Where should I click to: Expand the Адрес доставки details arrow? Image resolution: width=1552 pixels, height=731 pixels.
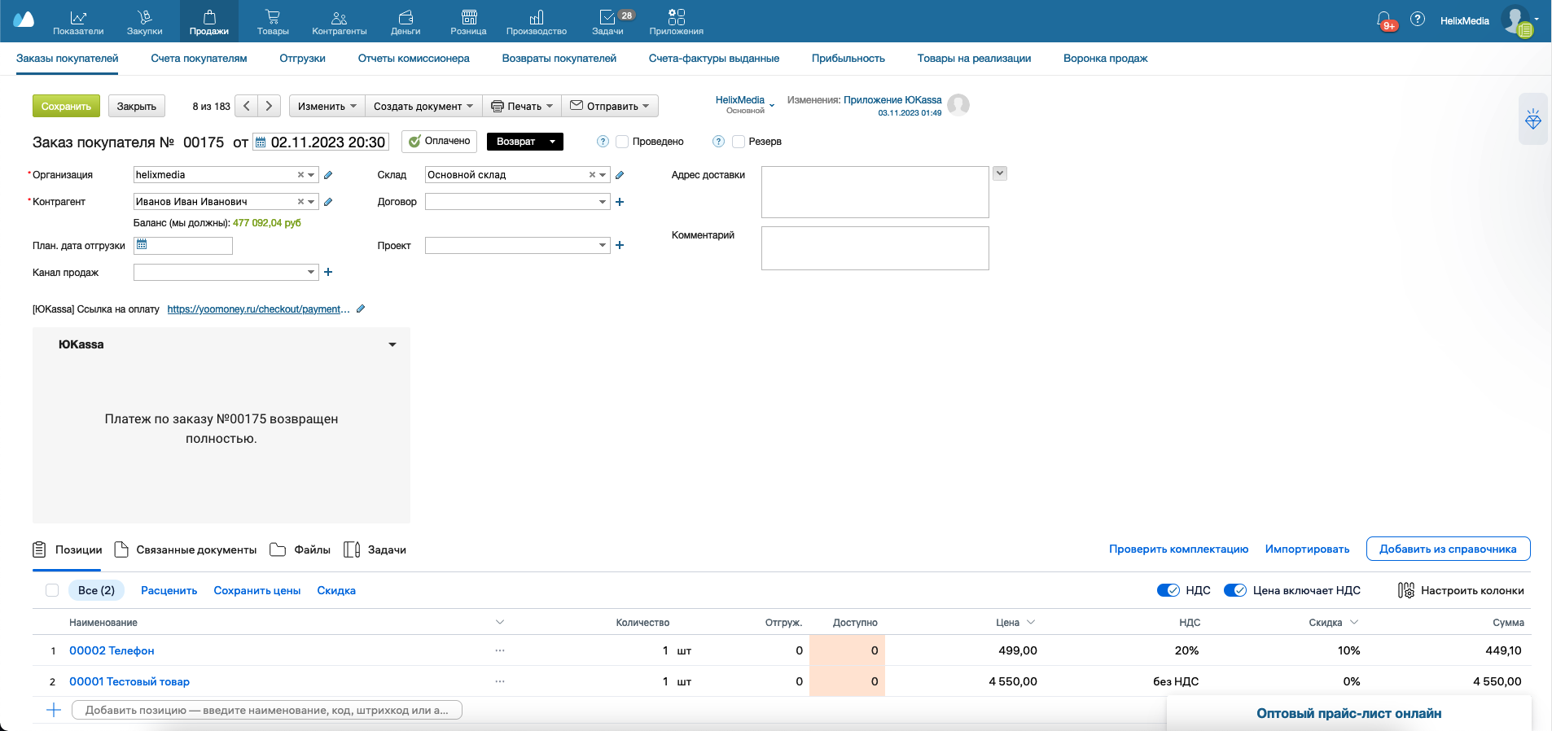tap(1000, 173)
